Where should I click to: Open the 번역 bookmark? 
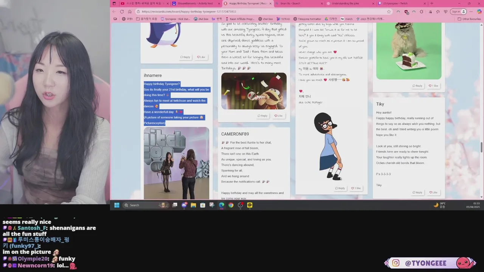point(217,19)
